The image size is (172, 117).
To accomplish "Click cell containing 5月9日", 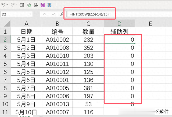I will point(26,104).
